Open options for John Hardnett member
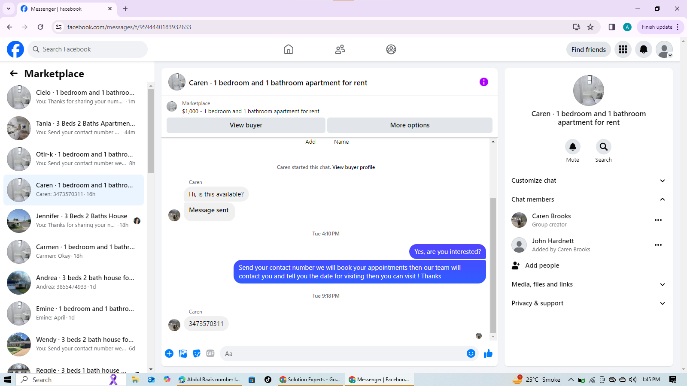Screen dimensions: 687x386 pyautogui.click(x=658, y=245)
